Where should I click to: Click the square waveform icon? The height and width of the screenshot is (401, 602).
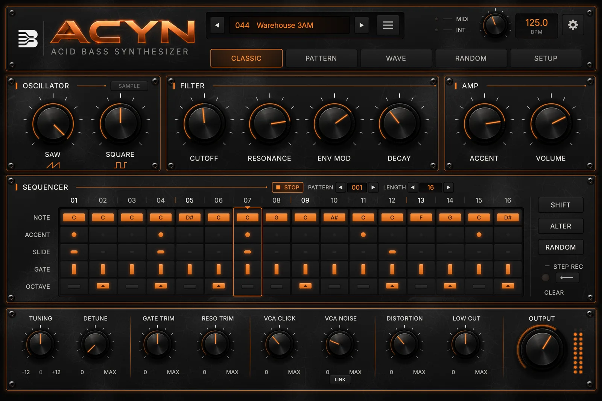120,165
